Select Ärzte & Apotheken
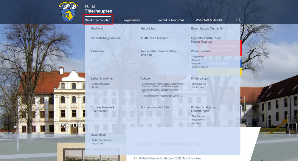Viewport: 298px width, 161px height. tap(102, 140)
